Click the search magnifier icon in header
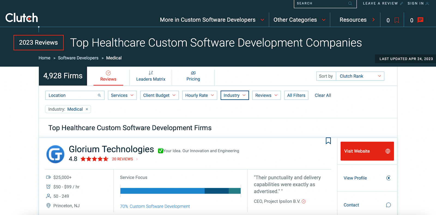This screenshot has height=215, width=436. 350,4
